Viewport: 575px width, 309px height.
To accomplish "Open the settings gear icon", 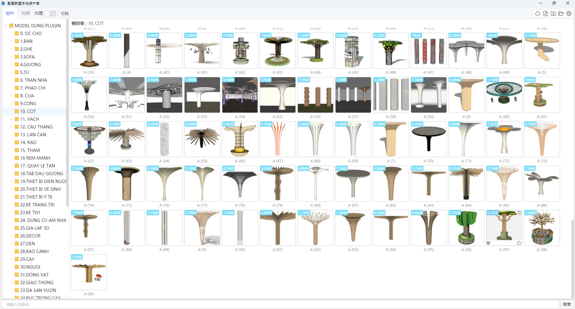I will coord(569,13).
